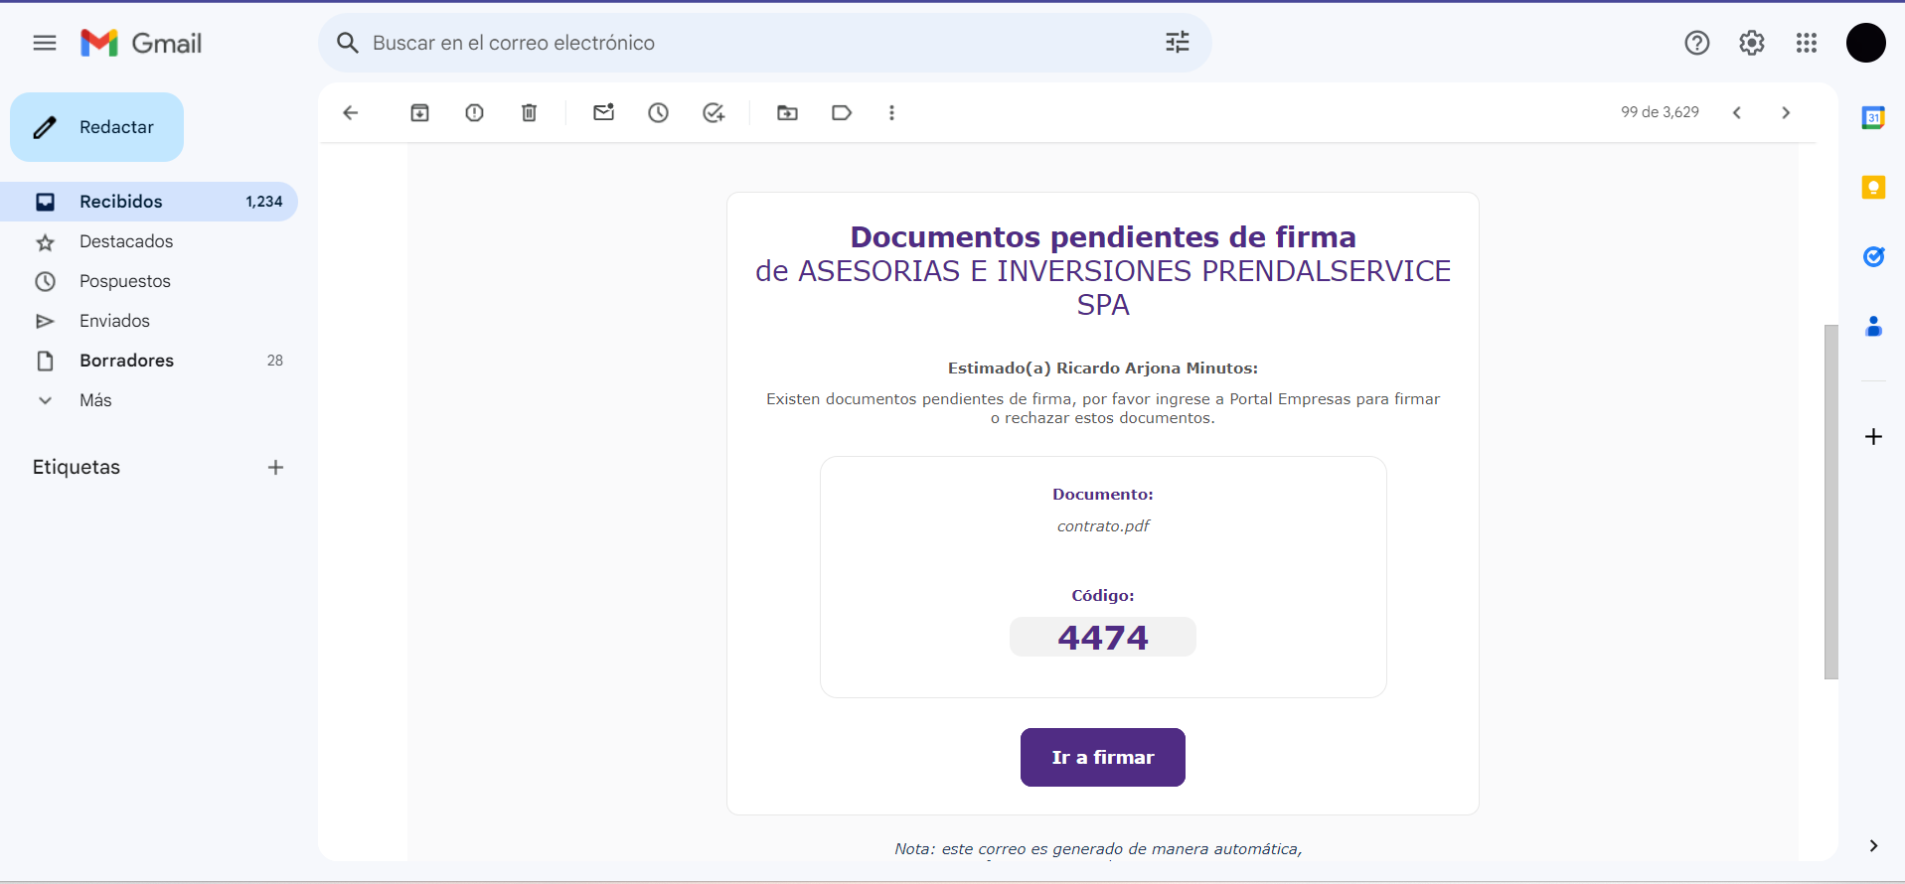1905x884 pixels.
Task: Archive this email with the archive icon
Action: 419,113
